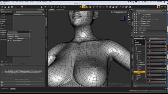Toggle visibility eye for CF NECK node

click(135, 31)
